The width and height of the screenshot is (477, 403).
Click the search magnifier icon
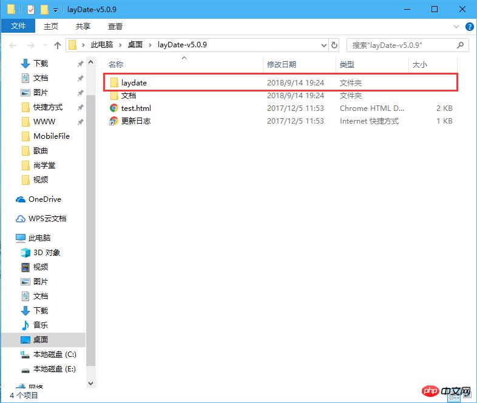tap(460, 45)
